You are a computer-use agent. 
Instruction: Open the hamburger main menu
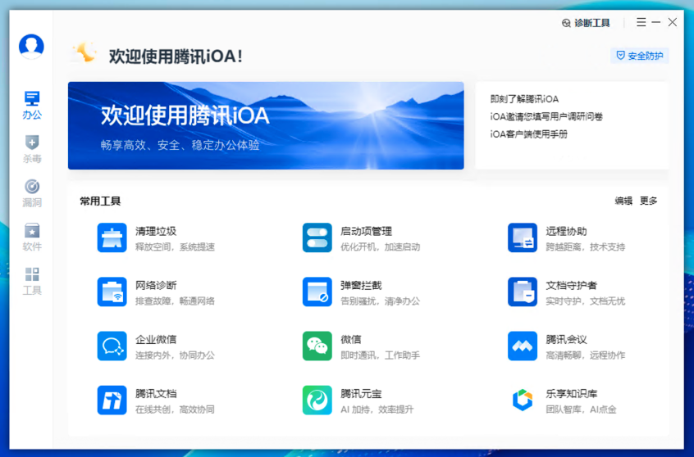click(641, 23)
